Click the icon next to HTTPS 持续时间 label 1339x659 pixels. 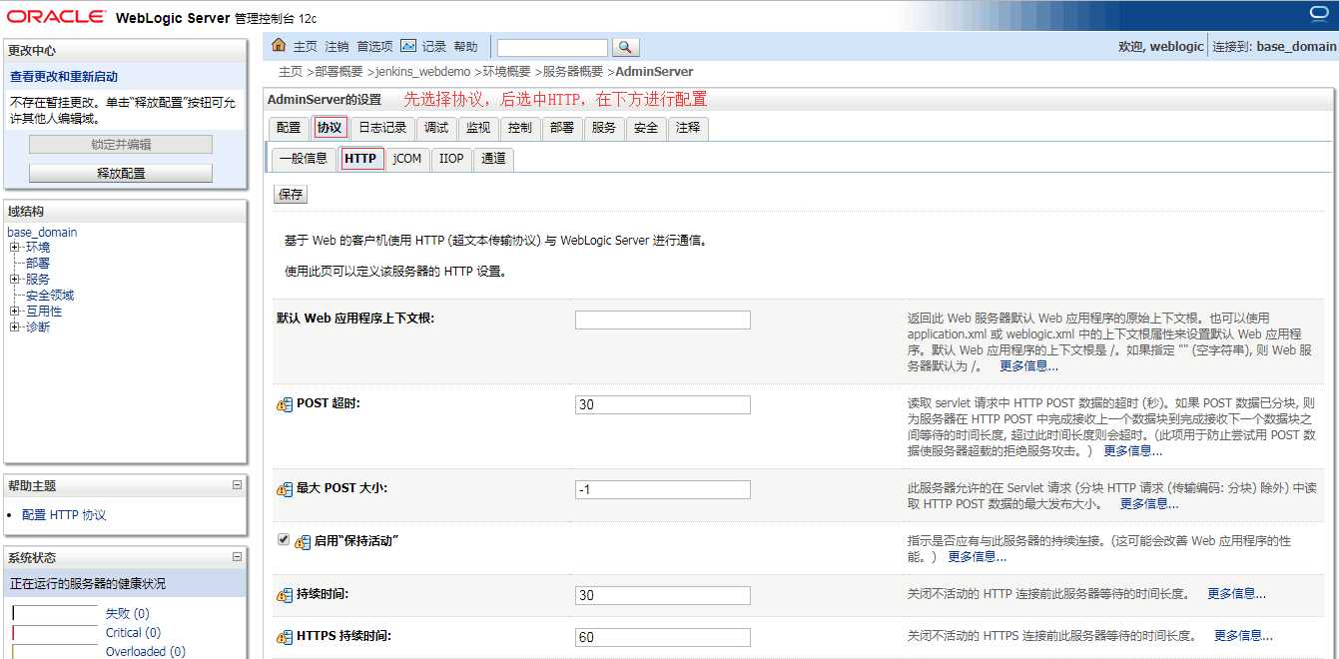coord(285,637)
